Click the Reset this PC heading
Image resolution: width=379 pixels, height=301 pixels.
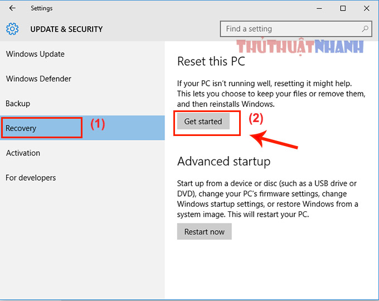[x=211, y=61]
